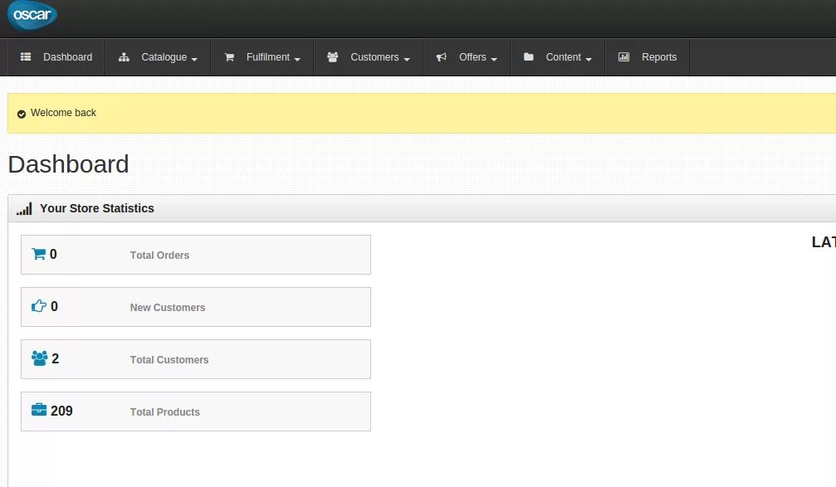Click the Total Orders count 0

coord(53,254)
